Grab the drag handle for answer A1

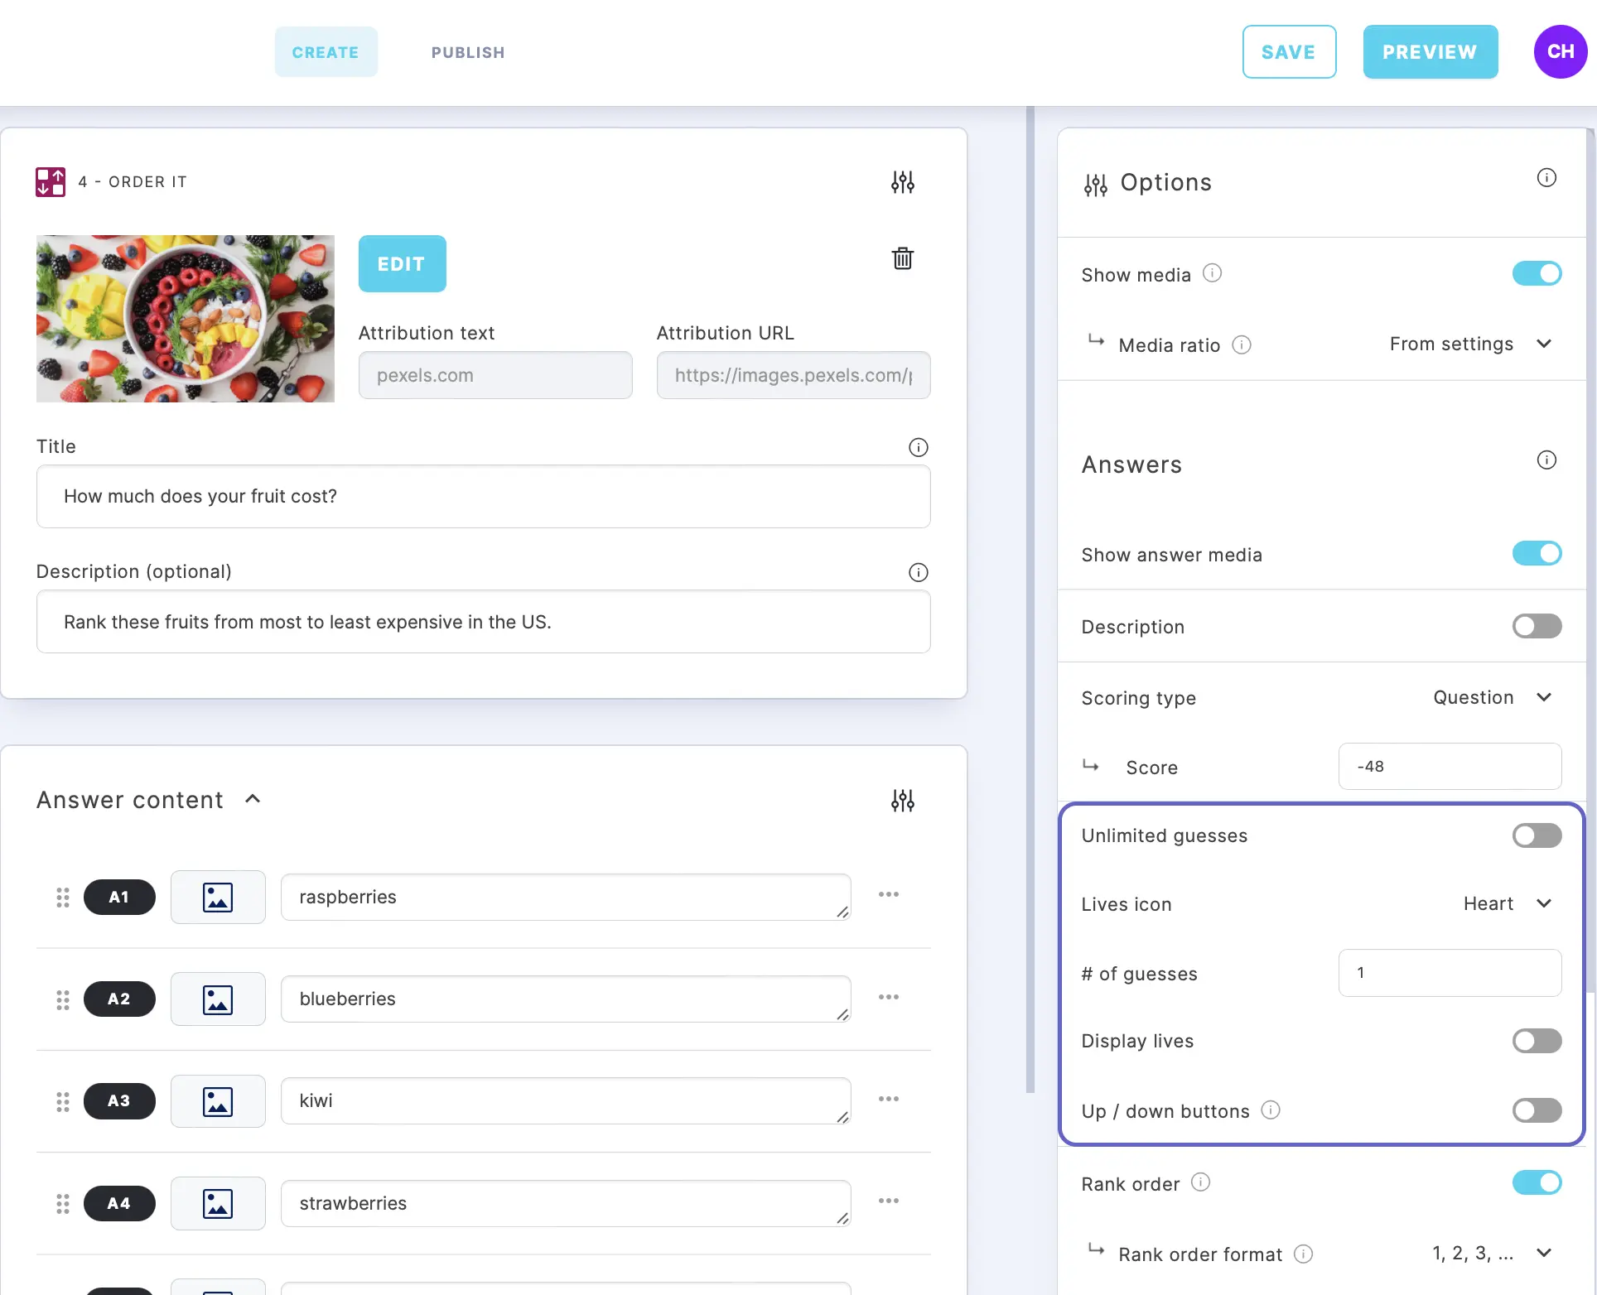tap(63, 898)
